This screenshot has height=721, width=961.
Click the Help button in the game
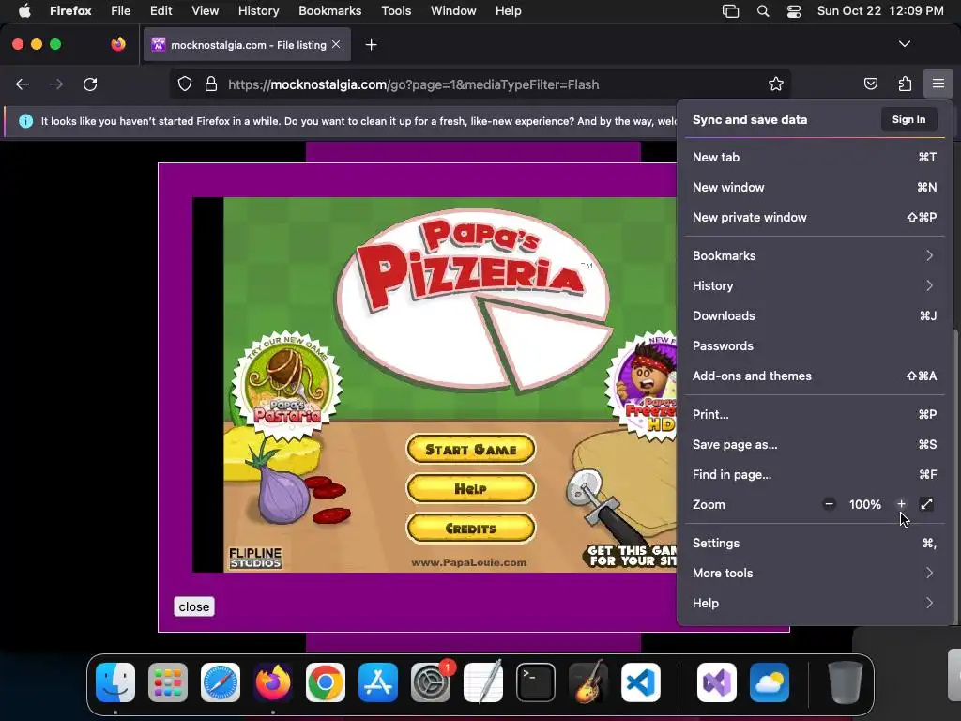(x=471, y=488)
